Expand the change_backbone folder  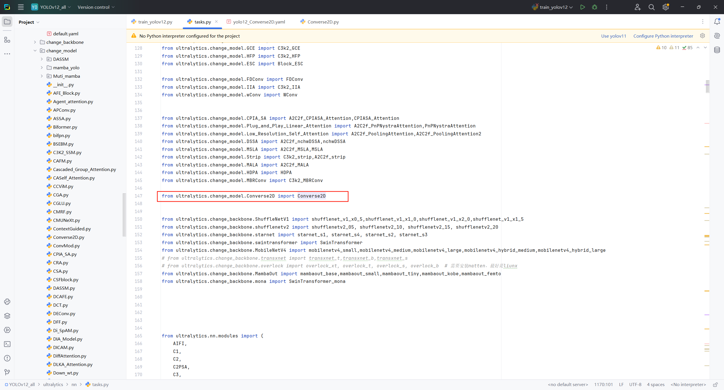point(35,42)
